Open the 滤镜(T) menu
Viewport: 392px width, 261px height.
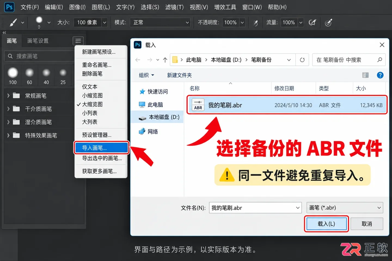(174, 7)
